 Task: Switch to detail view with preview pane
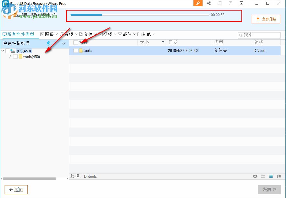click(x=279, y=176)
